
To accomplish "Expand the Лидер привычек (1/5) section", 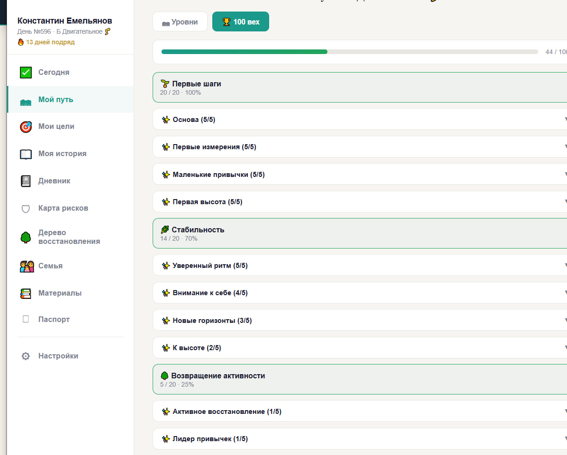I will [360, 439].
